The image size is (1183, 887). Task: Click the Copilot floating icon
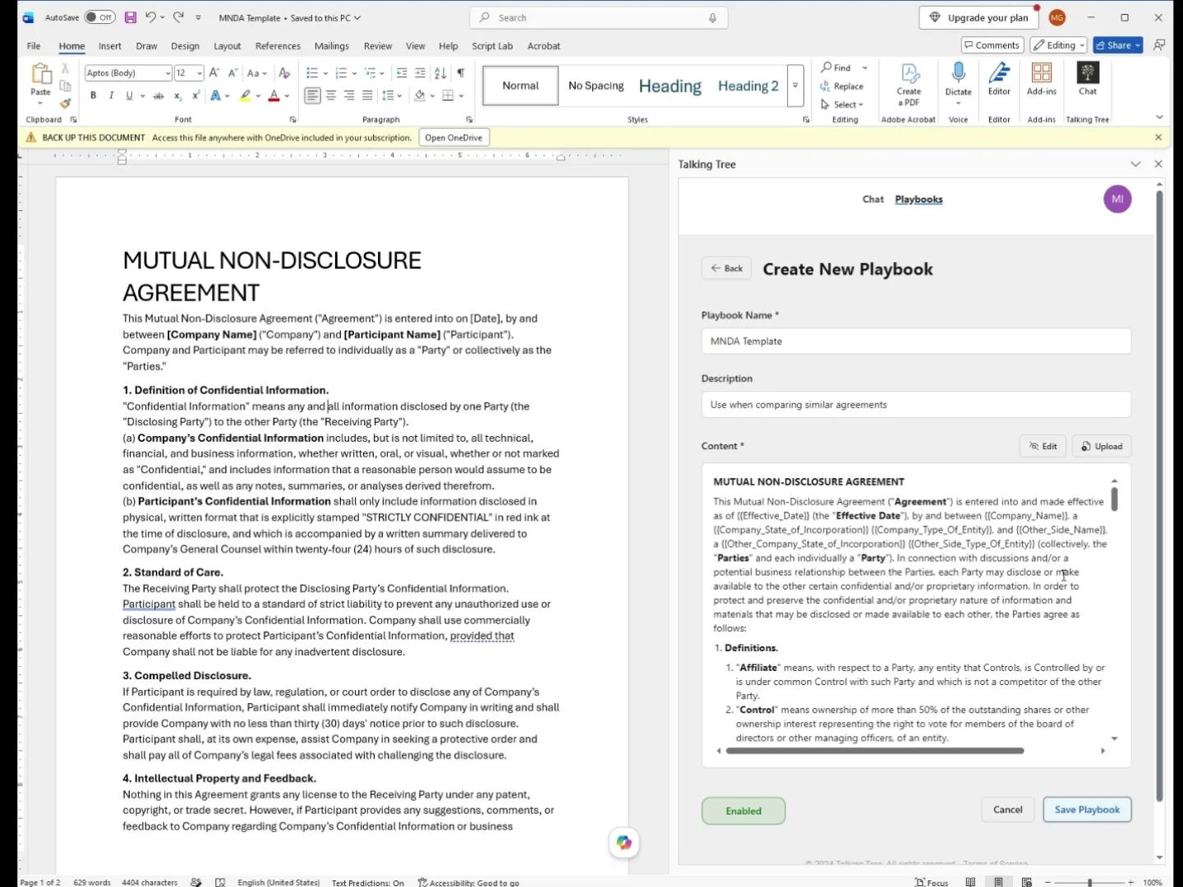coord(624,843)
